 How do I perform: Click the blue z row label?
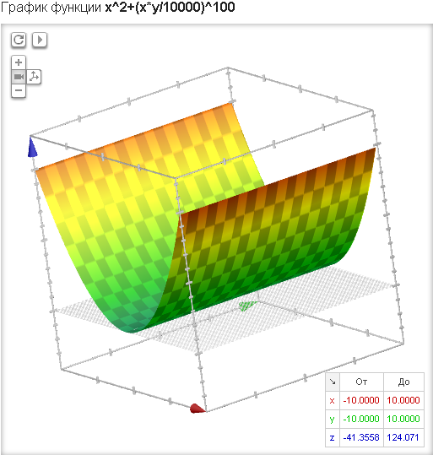[333, 437]
